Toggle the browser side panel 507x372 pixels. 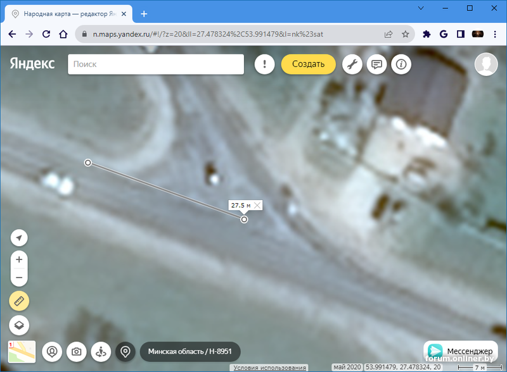coord(461,34)
